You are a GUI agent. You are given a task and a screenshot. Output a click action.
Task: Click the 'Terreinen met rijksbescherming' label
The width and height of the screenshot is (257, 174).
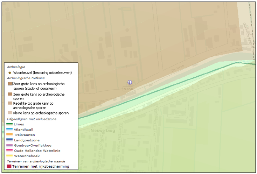pyautogui.click(x=41, y=166)
